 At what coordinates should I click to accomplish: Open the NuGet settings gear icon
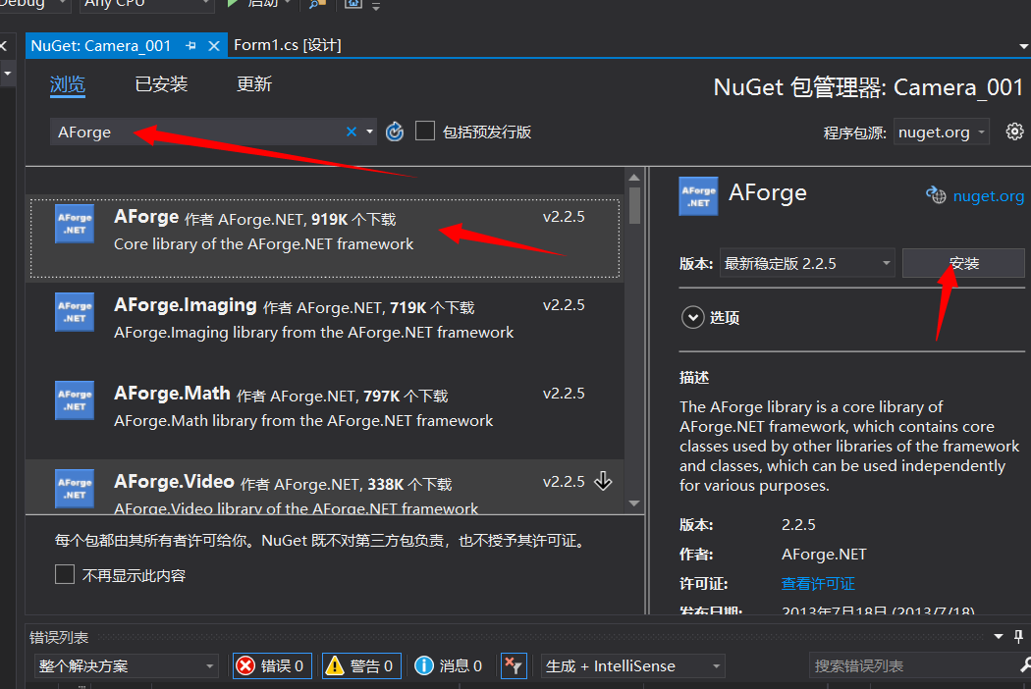point(1014,132)
